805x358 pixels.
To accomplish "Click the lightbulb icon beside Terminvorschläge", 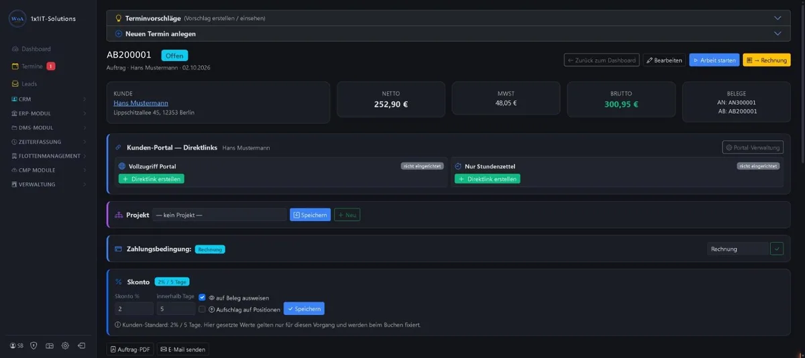I will pyautogui.click(x=119, y=18).
